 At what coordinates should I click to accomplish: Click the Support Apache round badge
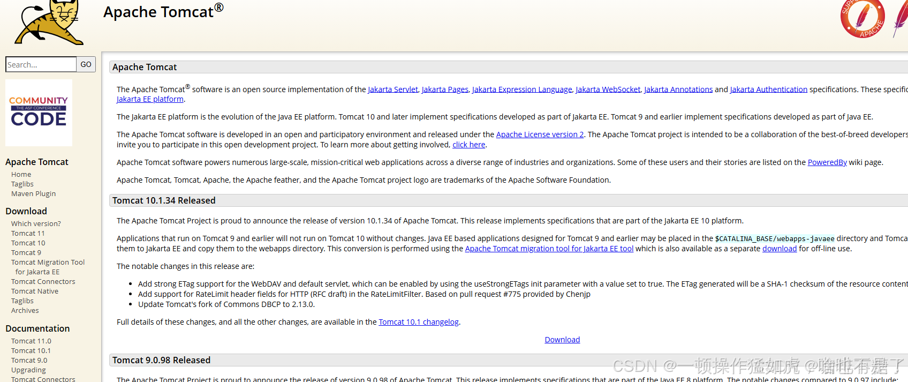coord(862,19)
